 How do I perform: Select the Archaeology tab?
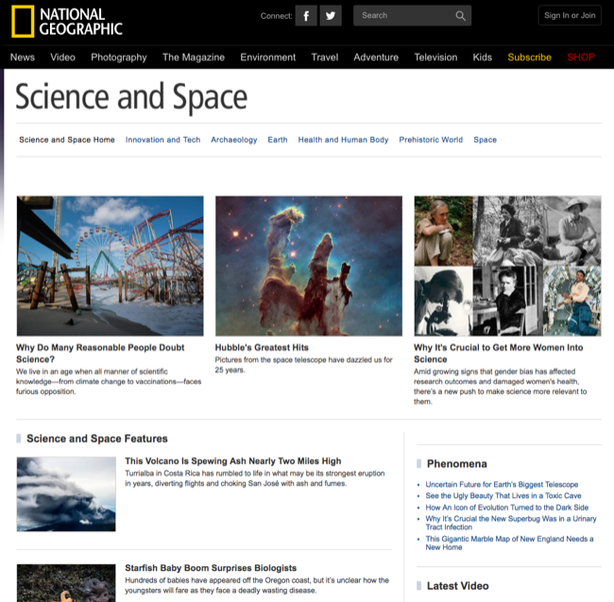[x=233, y=140]
